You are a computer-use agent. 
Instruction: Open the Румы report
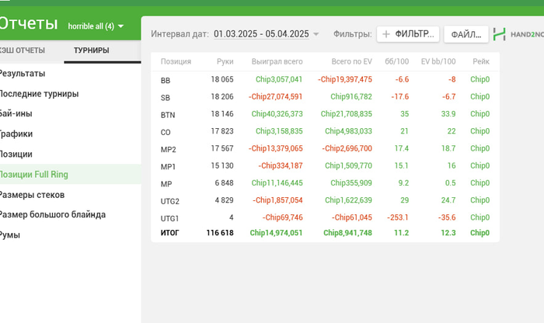[x=10, y=234]
